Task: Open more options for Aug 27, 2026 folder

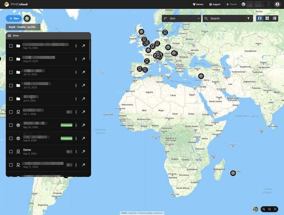Action: 76,59
